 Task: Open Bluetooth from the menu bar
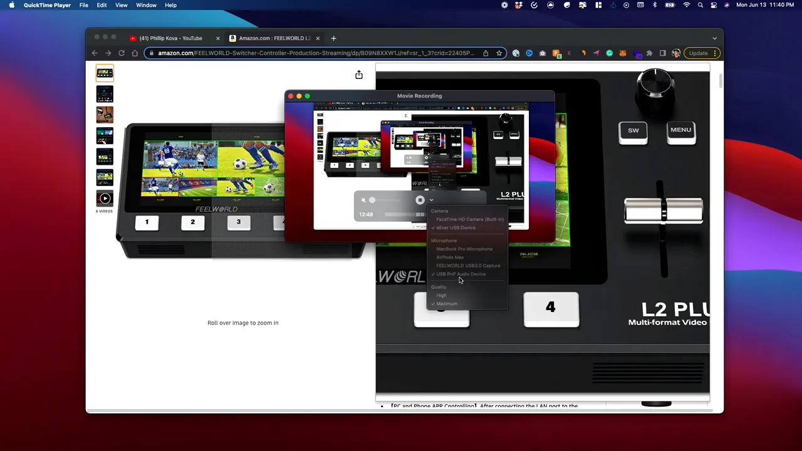[655, 5]
